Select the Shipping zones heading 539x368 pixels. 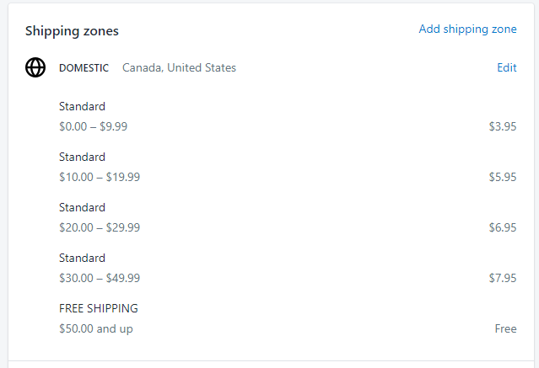click(72, 31)
